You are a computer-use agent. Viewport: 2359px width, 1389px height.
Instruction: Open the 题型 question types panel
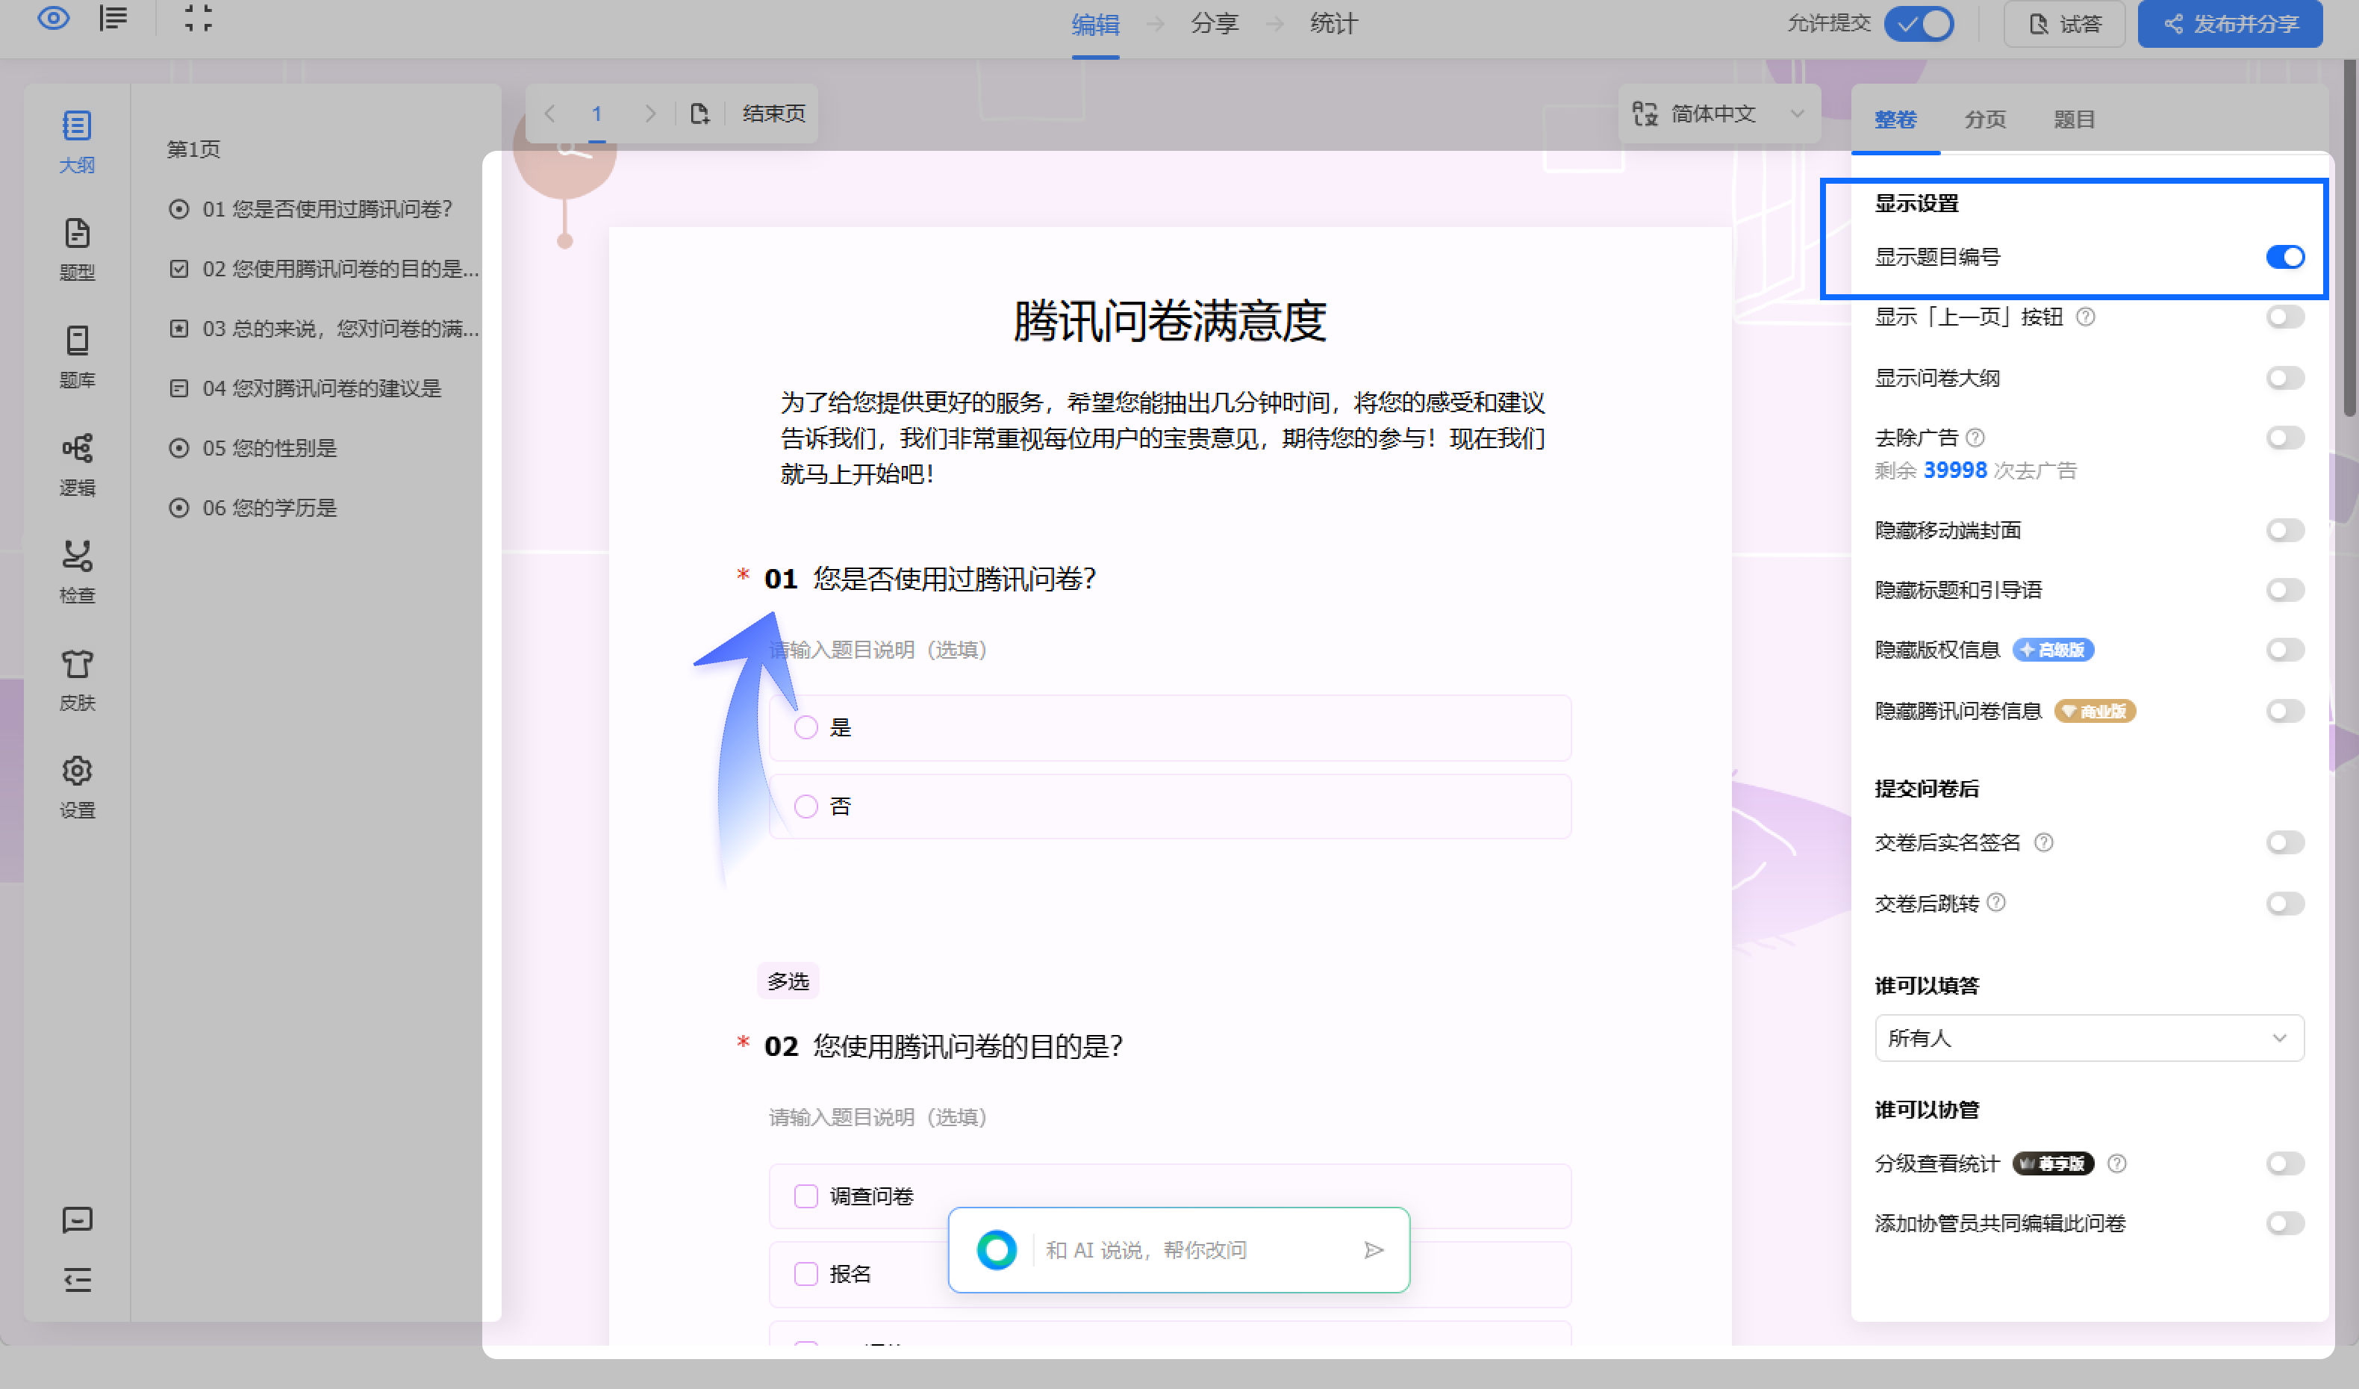point(77,249)
